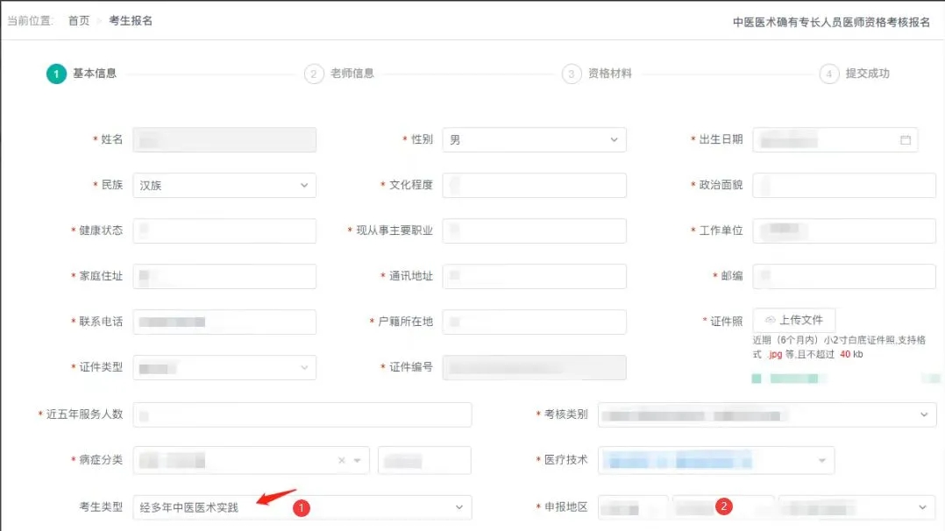The image size is (945, 531).
Task: Click step 4 提交成功 circle icon
Action: pos(829,74)
